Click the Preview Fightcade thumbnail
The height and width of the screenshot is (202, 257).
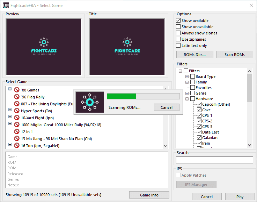44,47
